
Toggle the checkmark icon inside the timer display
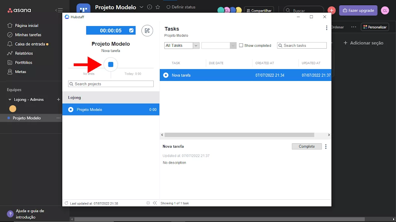[x=131, y=30]
